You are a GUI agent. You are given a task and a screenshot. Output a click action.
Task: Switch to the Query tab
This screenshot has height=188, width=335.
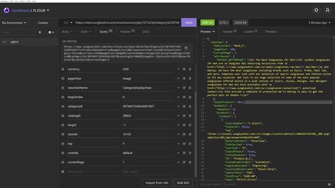106,31
